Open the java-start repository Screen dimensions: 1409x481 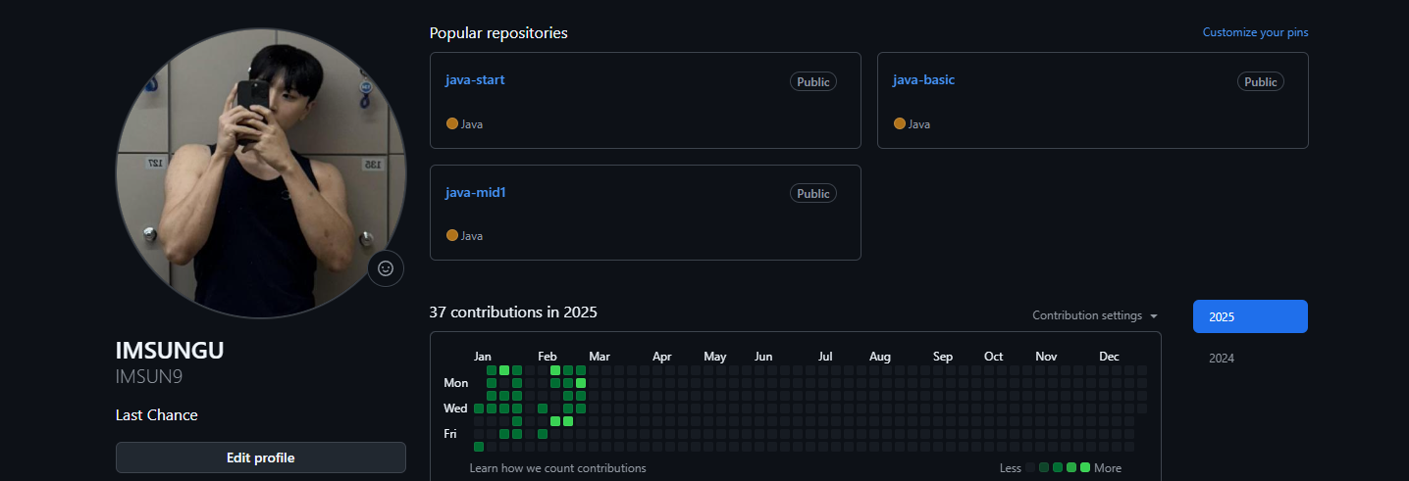(x=475, y=79)
